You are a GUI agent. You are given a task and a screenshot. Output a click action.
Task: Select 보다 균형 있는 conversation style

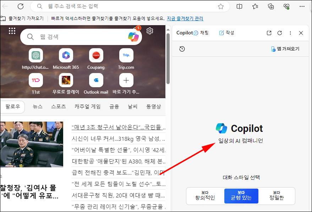[x=241, y=196]
